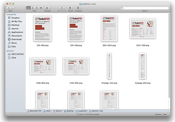The width and height of the screenshot is (175, 122).
Task: Jump to caspertest in the path bar
Action: coord(83,111)
